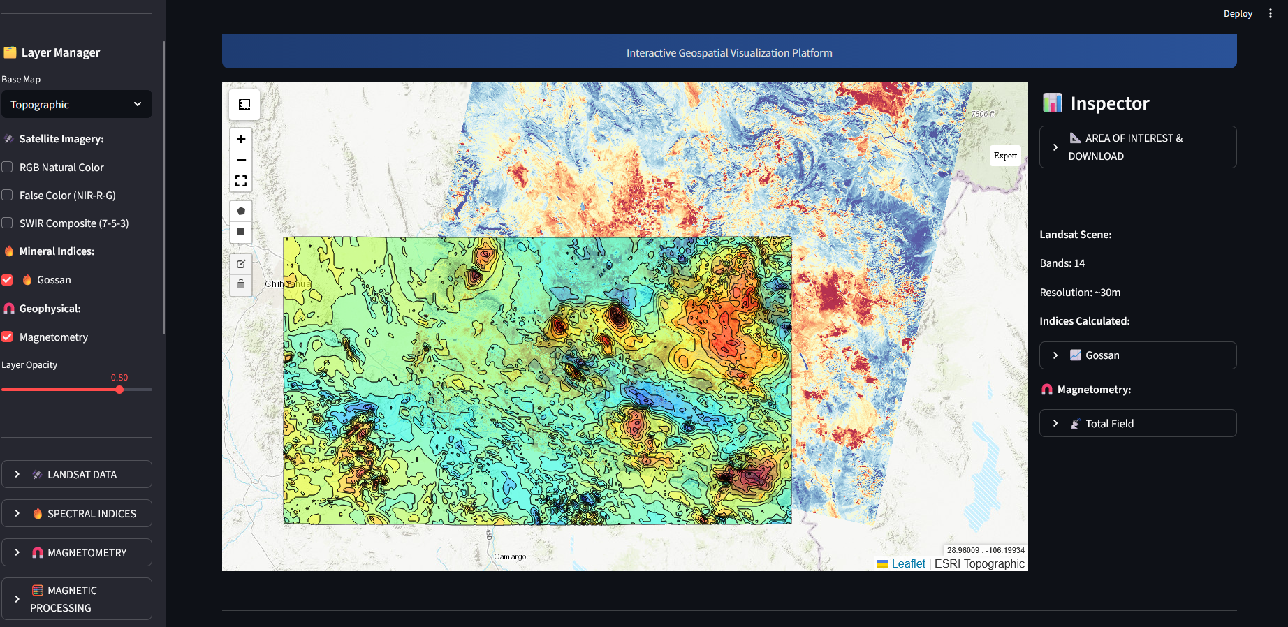Select the draw polygon tool
Viewport: 1288px width, 627px height.
241,211
